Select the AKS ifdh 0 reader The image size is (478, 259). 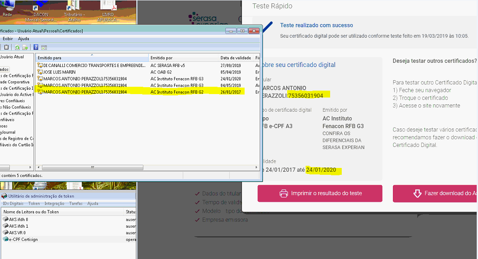pyautogui.click(x=18, y=219)
